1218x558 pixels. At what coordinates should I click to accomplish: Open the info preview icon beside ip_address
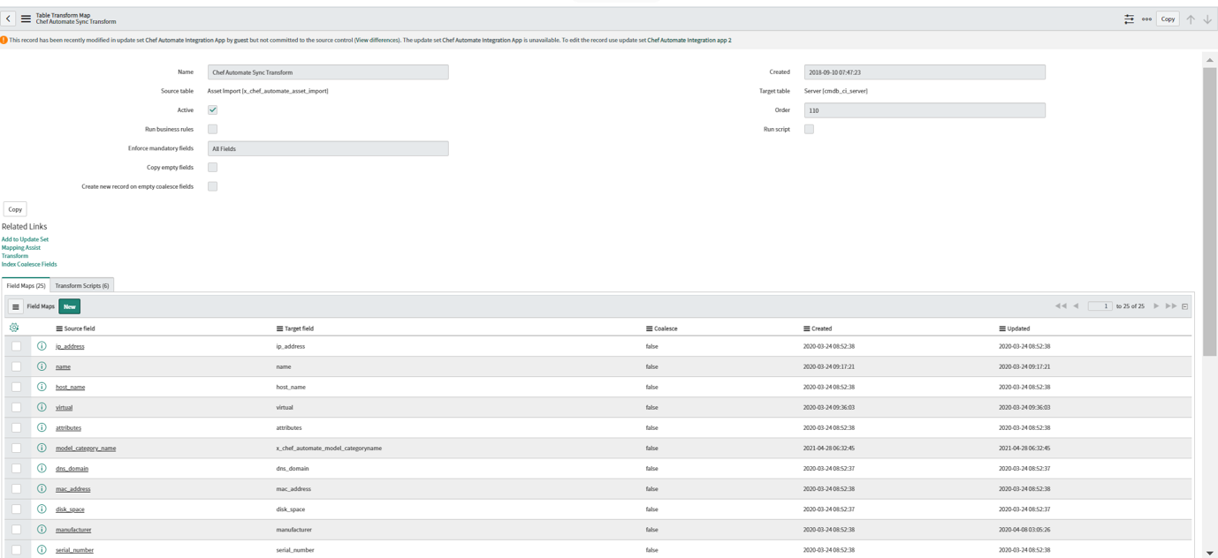pyautogui.click(x=41, y=345)
